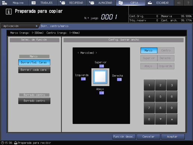Tap keypad digit 4
Viewport: 193px width, 145px height.
click(x=149, y=96)
